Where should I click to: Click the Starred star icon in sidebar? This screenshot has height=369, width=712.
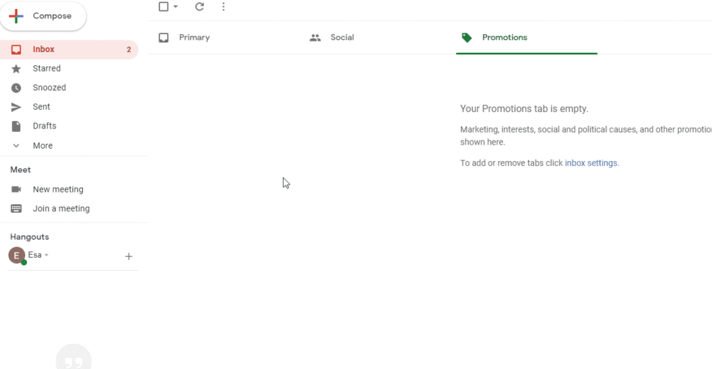(17, 69)
